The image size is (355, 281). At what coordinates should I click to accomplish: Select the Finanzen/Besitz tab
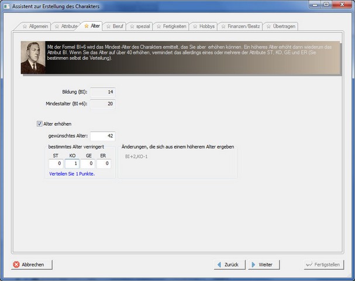pyautogui.click(x=240, y=26)
